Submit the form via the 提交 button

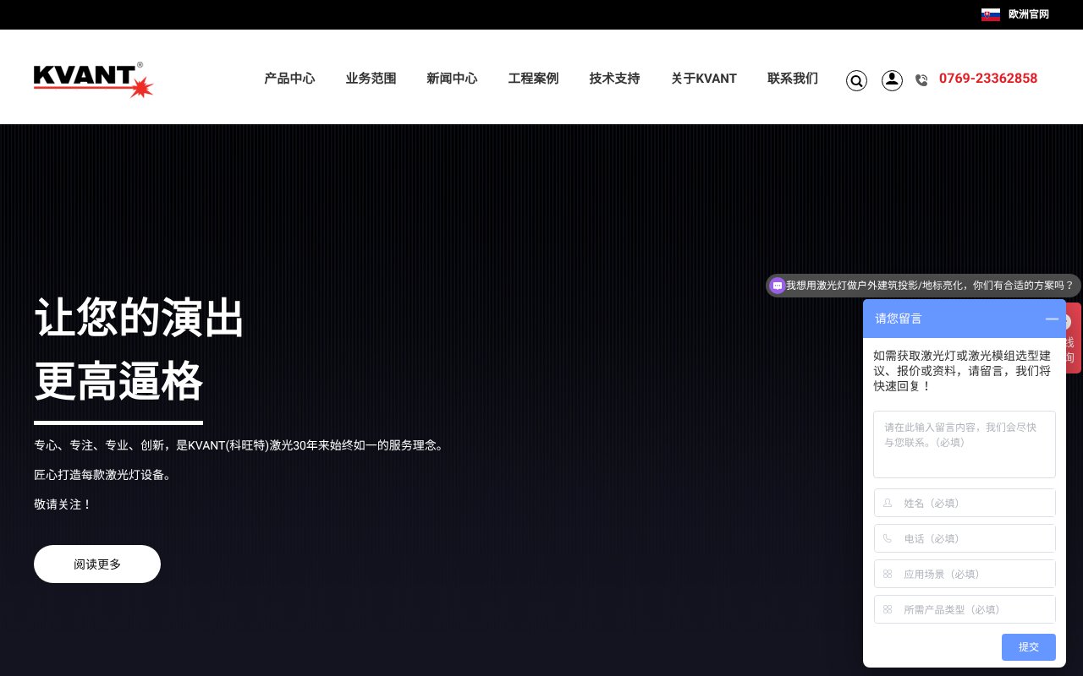coord(1028,647)
